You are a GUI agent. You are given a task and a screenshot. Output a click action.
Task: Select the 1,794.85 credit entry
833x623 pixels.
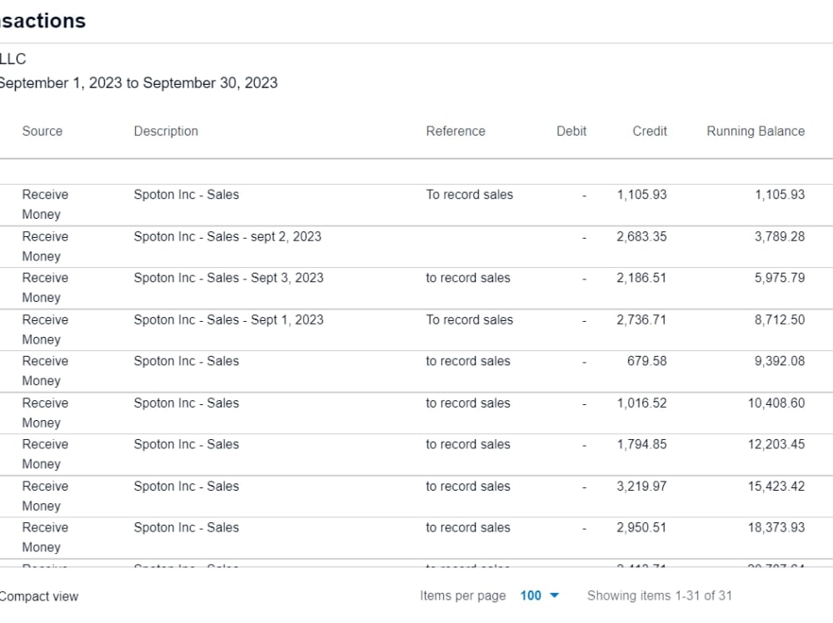tap(641, 444)
